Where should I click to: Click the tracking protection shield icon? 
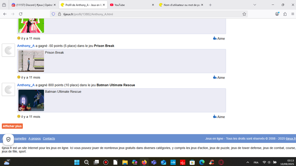[53, 14]
